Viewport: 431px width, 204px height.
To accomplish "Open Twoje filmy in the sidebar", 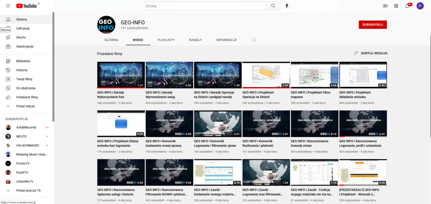I will point(26,79).
